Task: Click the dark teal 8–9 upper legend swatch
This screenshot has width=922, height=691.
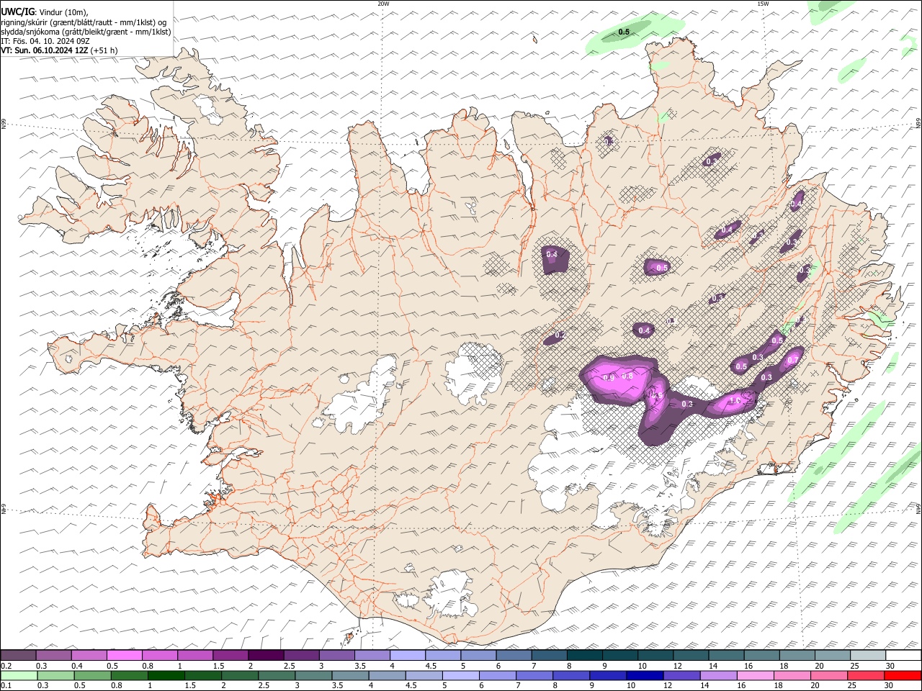Action: coord(584,655)
